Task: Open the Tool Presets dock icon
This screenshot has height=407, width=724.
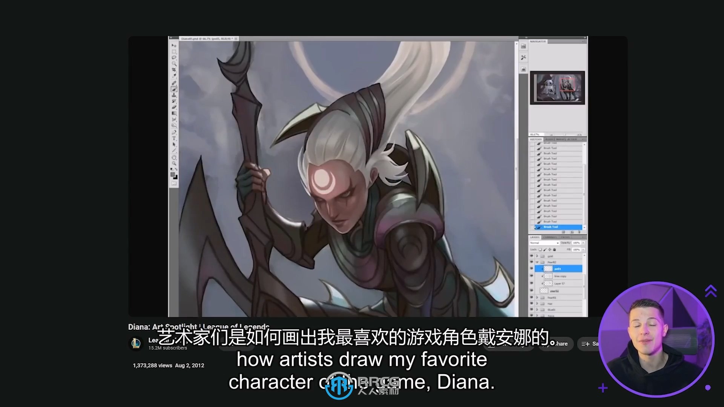Action: coord(523,57)
